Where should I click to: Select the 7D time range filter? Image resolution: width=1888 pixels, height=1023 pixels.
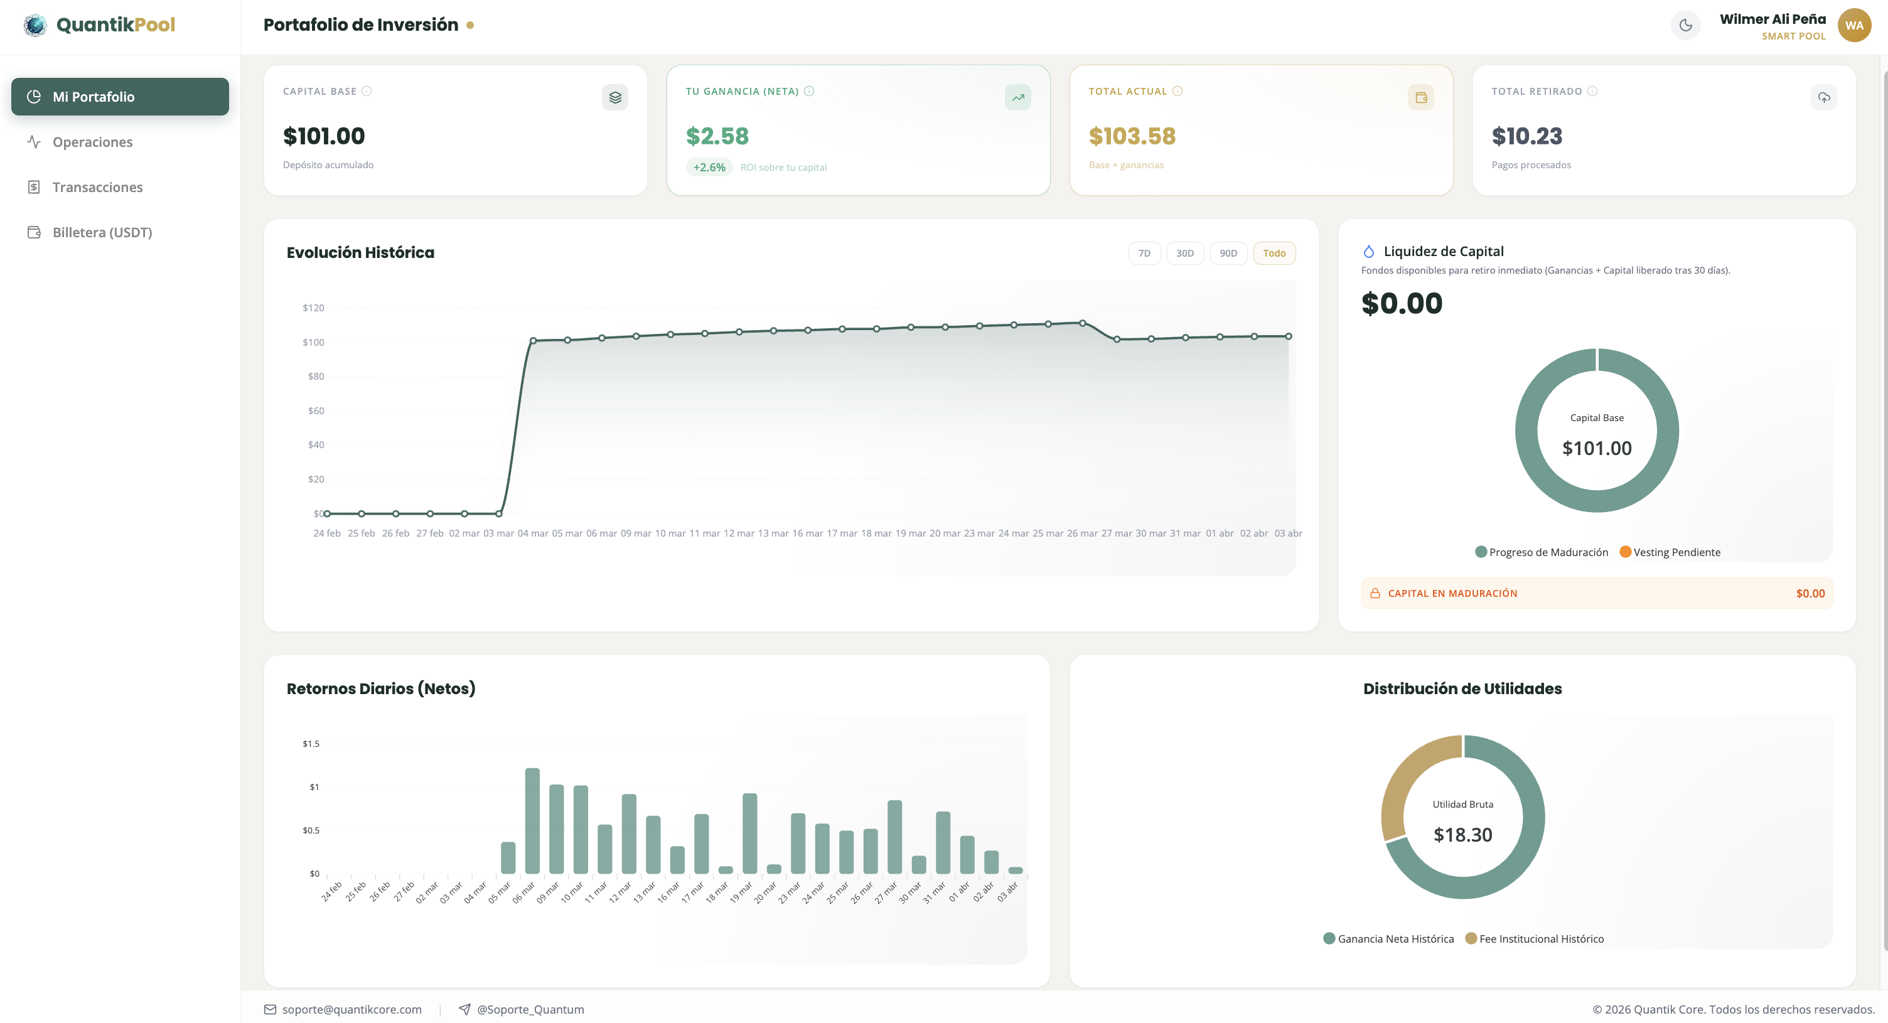(1144, 252)
